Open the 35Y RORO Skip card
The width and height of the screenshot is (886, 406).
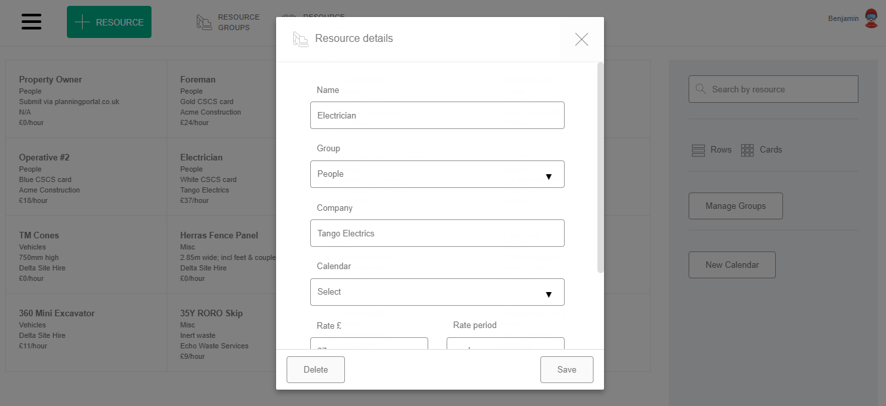(222, 333)
